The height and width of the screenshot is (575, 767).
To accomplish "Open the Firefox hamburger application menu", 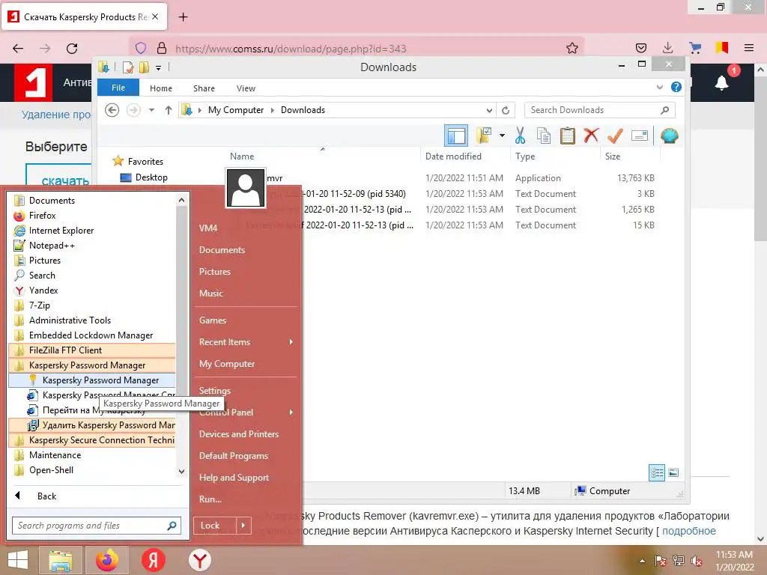I will point(749,48).
